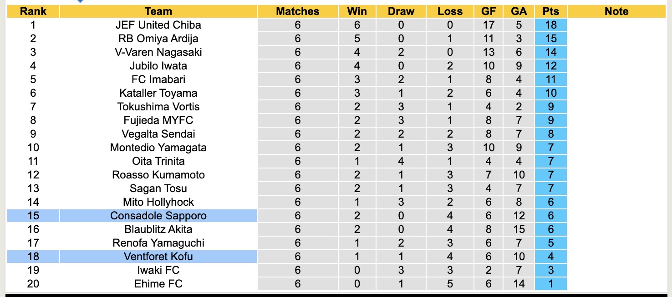Viewport: 672px width, 297px height.
Task: Click the Team column header
Action: coord(158,11)
